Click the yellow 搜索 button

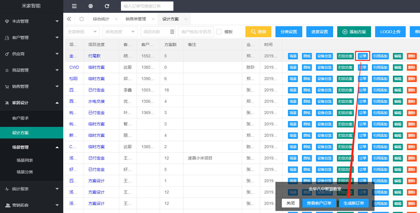coord(258,32)
